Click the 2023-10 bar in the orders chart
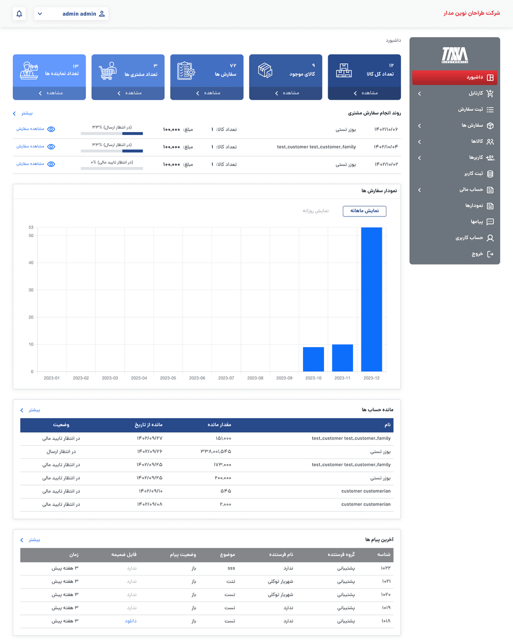This screenshot has width=513, height=643. click(313, 359)
